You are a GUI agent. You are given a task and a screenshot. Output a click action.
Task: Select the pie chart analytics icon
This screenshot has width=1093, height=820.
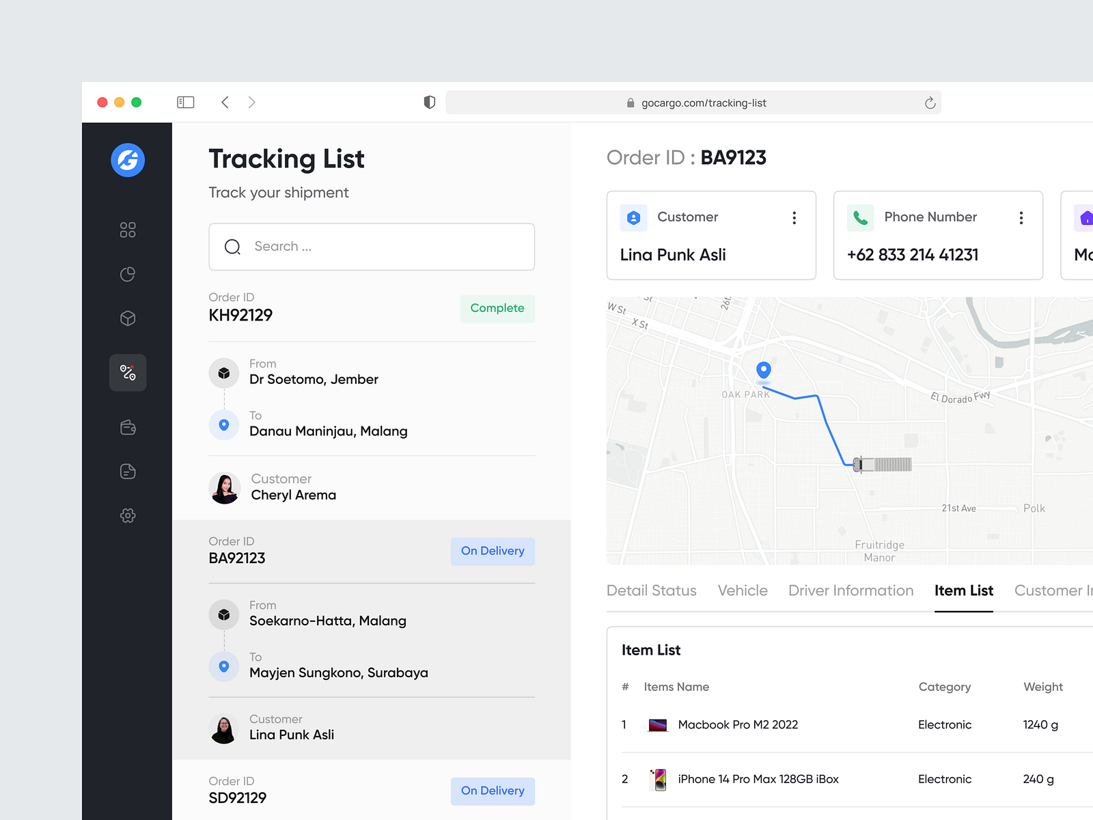(x=127, y=274)
